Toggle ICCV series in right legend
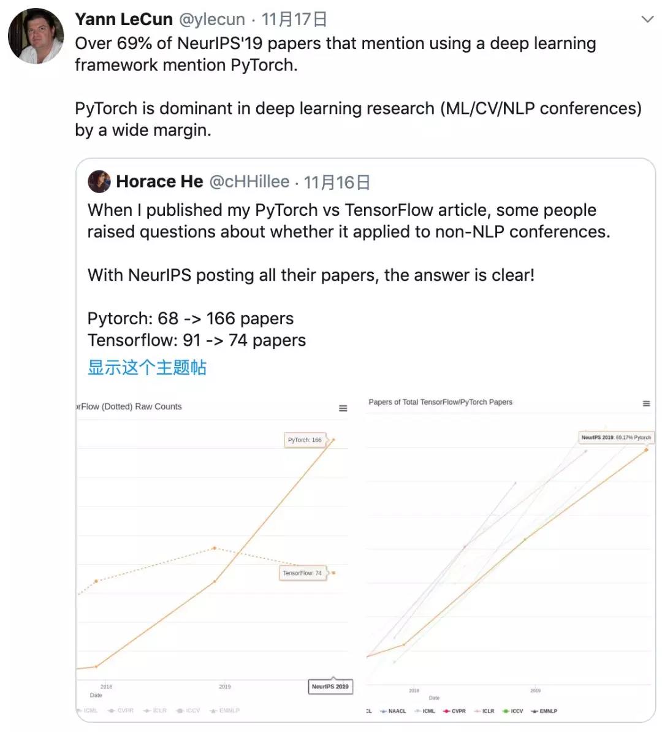The height and width of the screenshot is (732, 662). pos(512,711)
